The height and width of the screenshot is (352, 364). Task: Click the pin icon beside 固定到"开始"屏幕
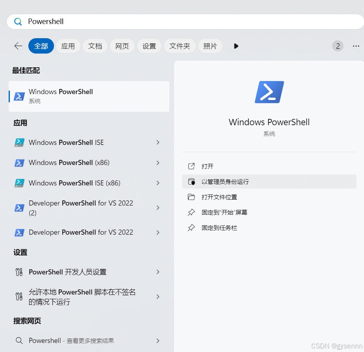coord(191,212)
